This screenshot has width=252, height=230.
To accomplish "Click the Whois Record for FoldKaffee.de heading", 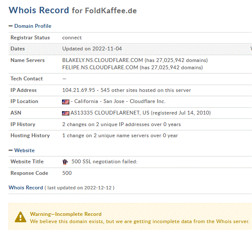I will (73, 10).
